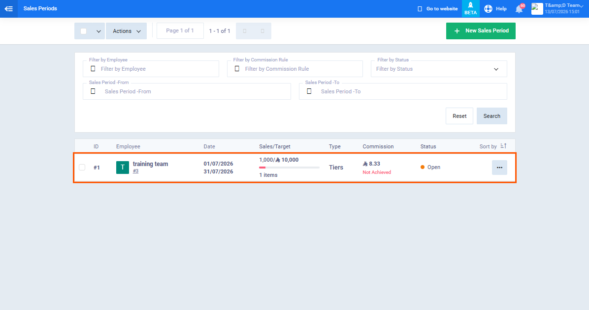Open the three-dots menu for row #1
589x310 pixels.
(499, 168)
